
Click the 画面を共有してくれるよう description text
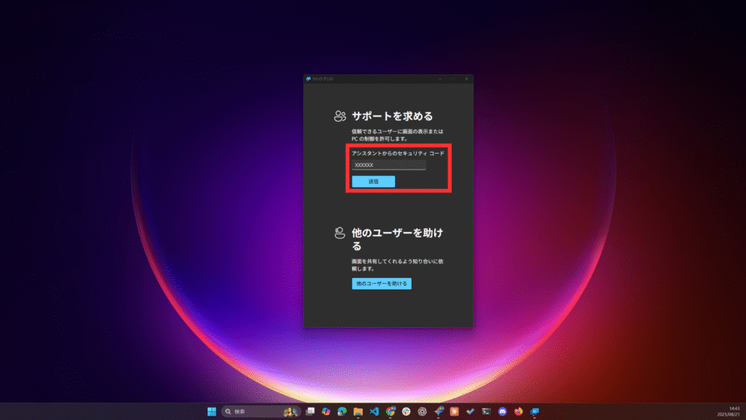point(397,265)
